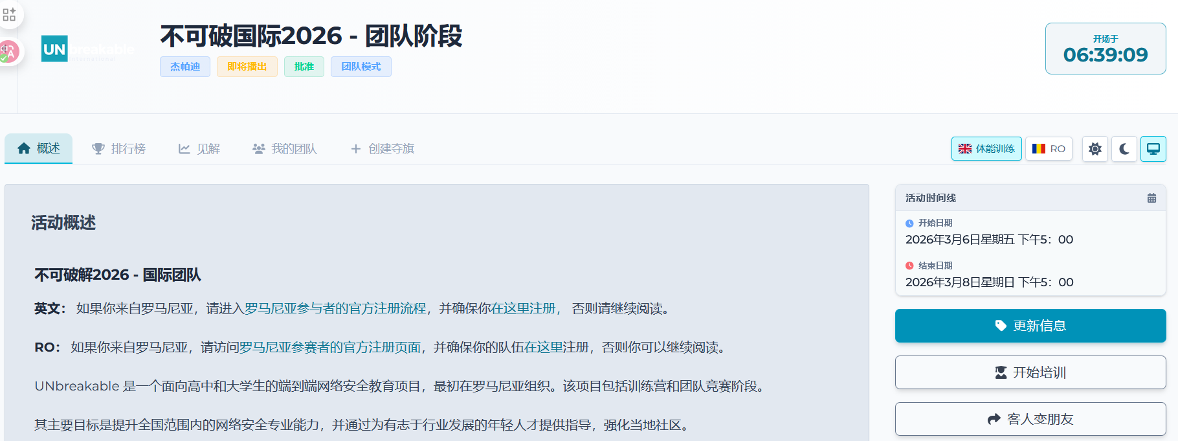Switch language to RO

tap(1049, 149)
